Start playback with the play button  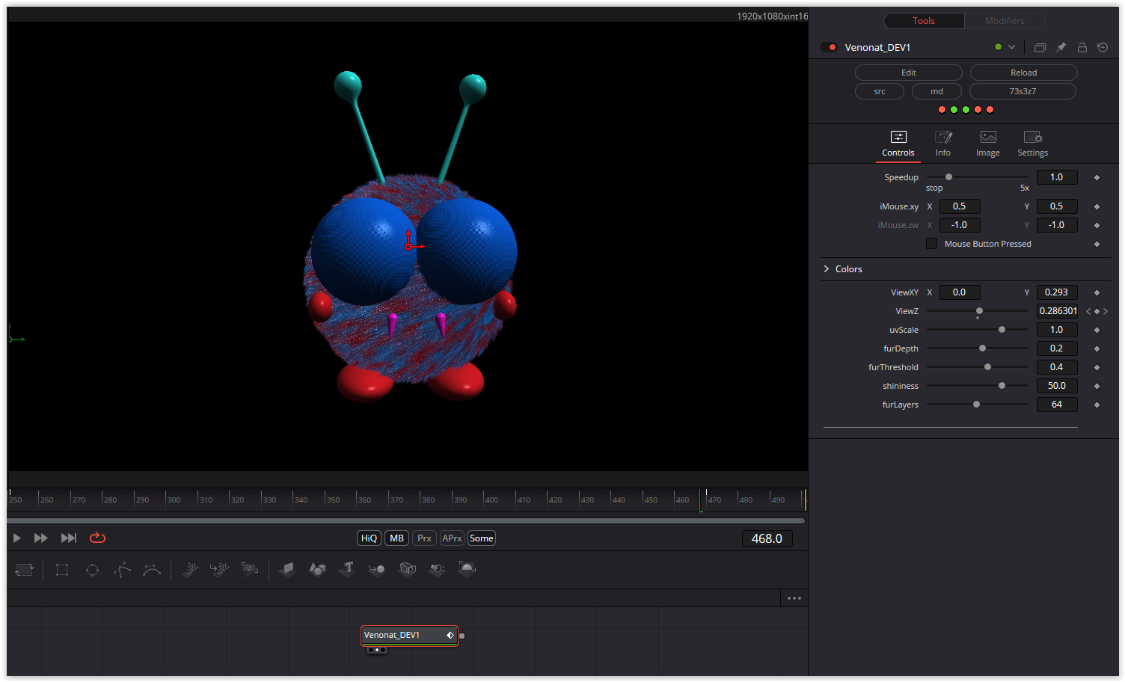click(16, 538)
